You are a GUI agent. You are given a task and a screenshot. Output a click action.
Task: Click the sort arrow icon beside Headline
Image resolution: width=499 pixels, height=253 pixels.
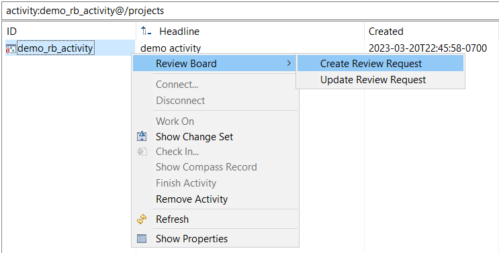(x=146, y=31)
